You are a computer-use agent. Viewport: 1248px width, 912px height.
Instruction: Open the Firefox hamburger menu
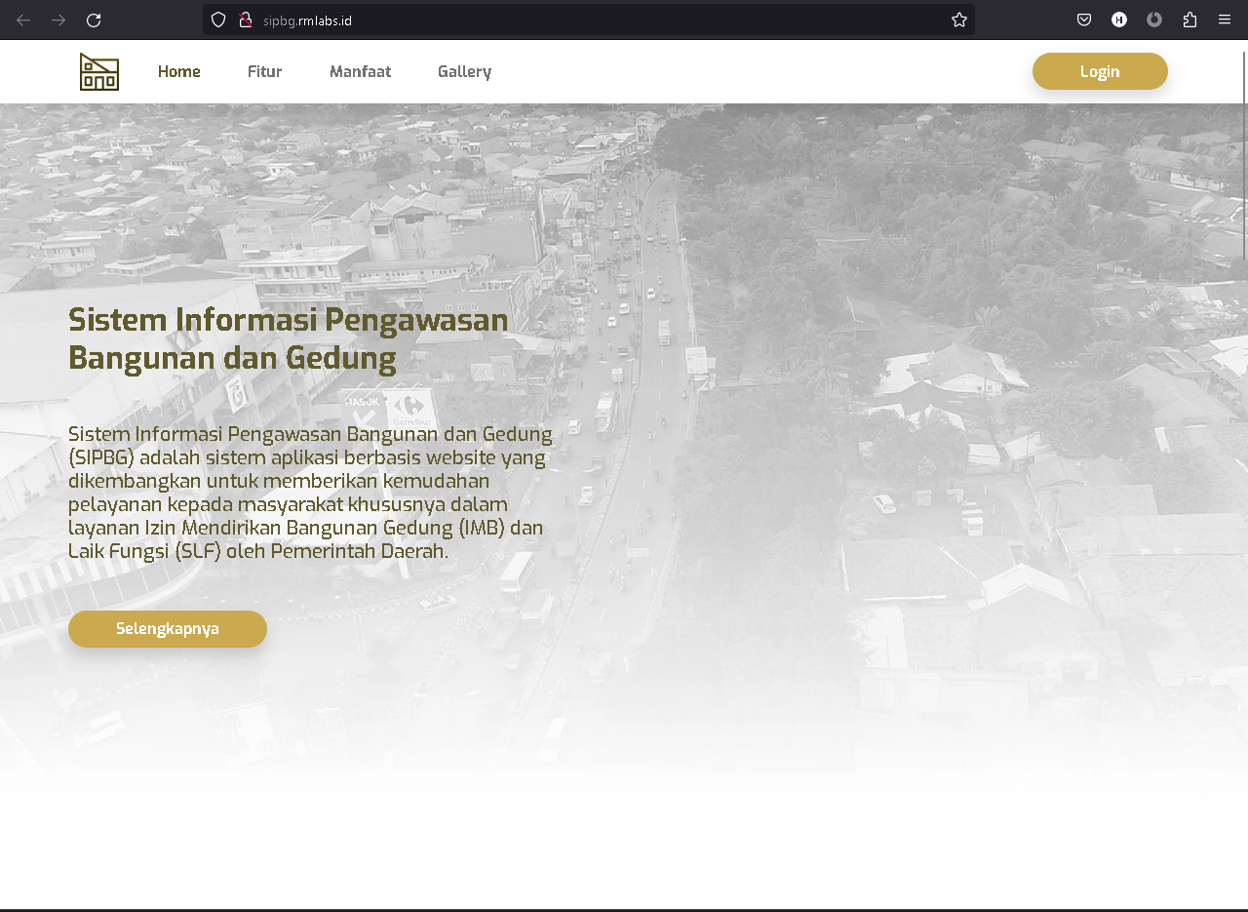[x=1225, y=20]
